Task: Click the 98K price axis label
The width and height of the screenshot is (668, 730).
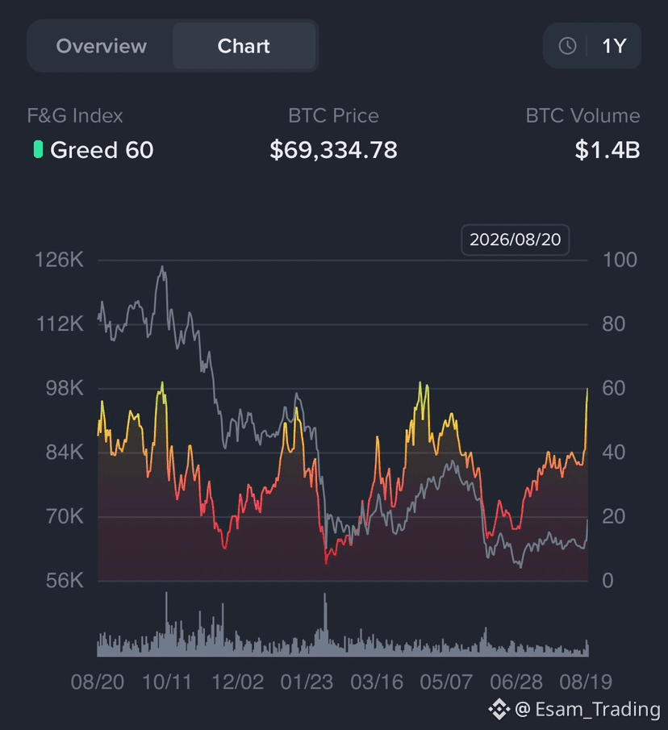Action: point(65,388)
